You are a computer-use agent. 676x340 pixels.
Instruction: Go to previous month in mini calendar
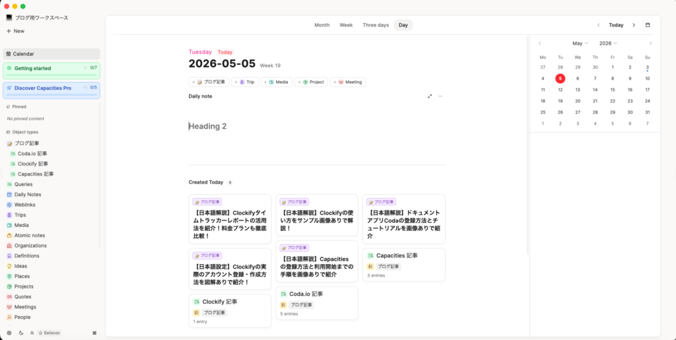pyautogui.click(x=540, y=43)
